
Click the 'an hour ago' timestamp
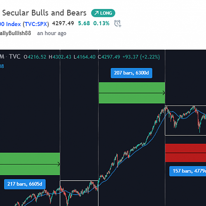[x=51, y=33]
